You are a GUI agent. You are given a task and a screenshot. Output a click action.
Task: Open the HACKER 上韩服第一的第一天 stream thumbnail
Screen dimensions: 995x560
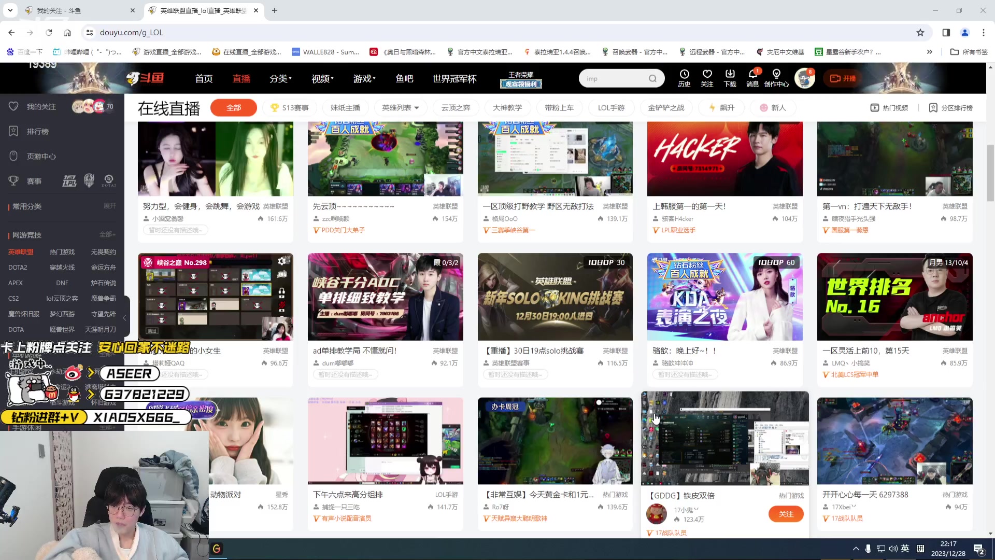(724, 159)
